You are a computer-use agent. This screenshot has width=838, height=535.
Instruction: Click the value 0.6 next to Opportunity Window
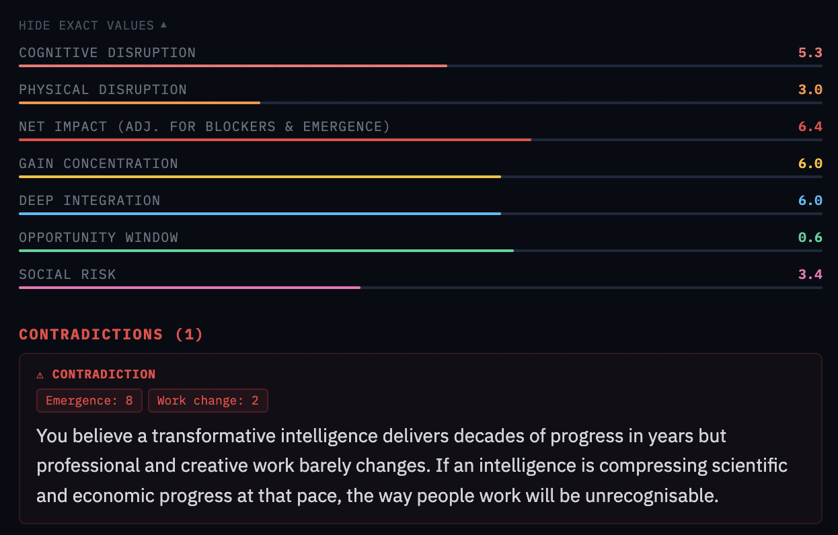pos(810,237)
